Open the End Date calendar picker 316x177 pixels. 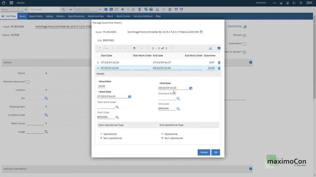coord(191,88)
